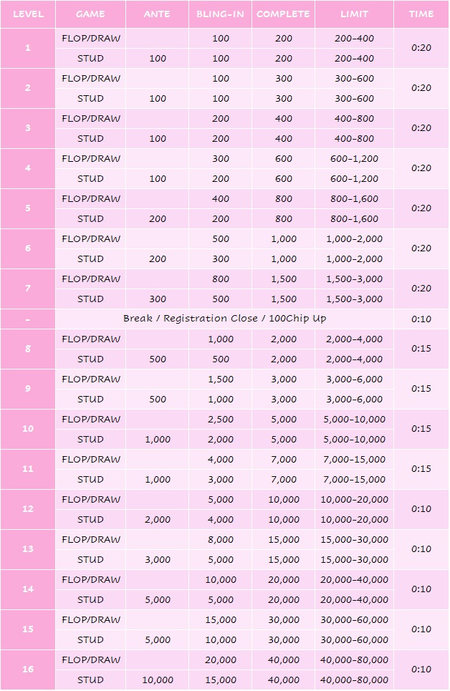This screenshot has width=450, height=691.
Task: Click the 0:10 break time cell
Action: pos(421,319)
